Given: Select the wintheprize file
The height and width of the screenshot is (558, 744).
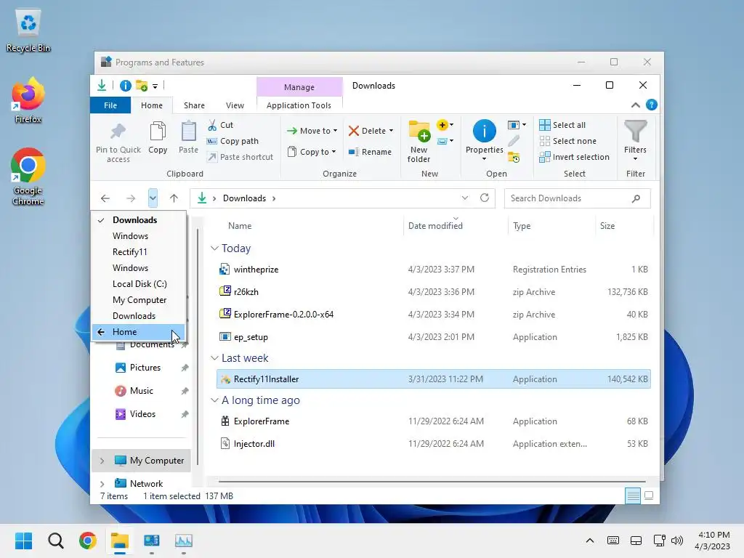Looking at the screenshot, I should pos(433,270).
